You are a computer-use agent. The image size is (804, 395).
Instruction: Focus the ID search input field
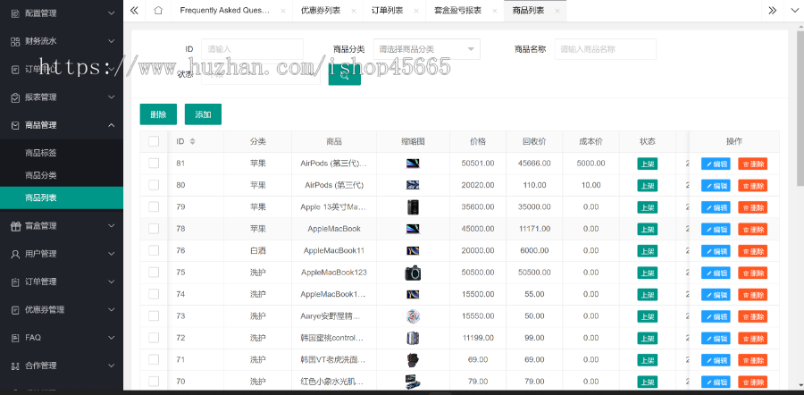click(252, 49)
